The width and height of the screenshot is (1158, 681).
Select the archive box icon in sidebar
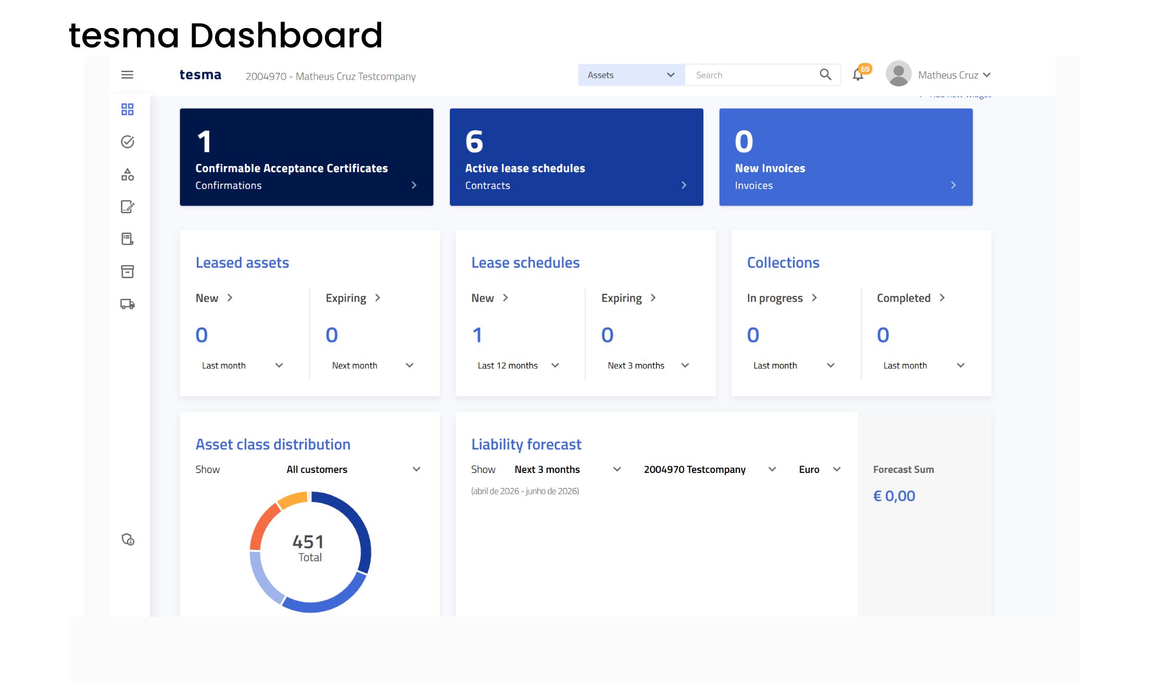click(x=127, y=272)
